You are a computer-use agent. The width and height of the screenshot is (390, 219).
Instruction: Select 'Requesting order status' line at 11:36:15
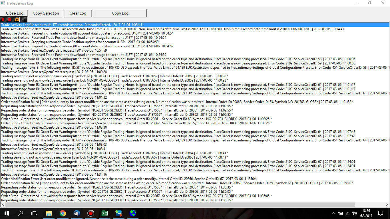click(x=195, y=200)
